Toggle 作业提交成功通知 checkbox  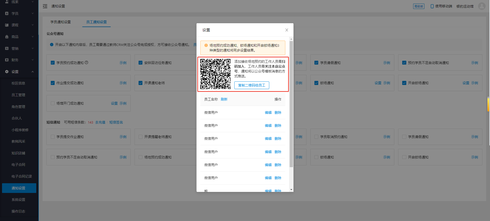(x=53, y=83)
